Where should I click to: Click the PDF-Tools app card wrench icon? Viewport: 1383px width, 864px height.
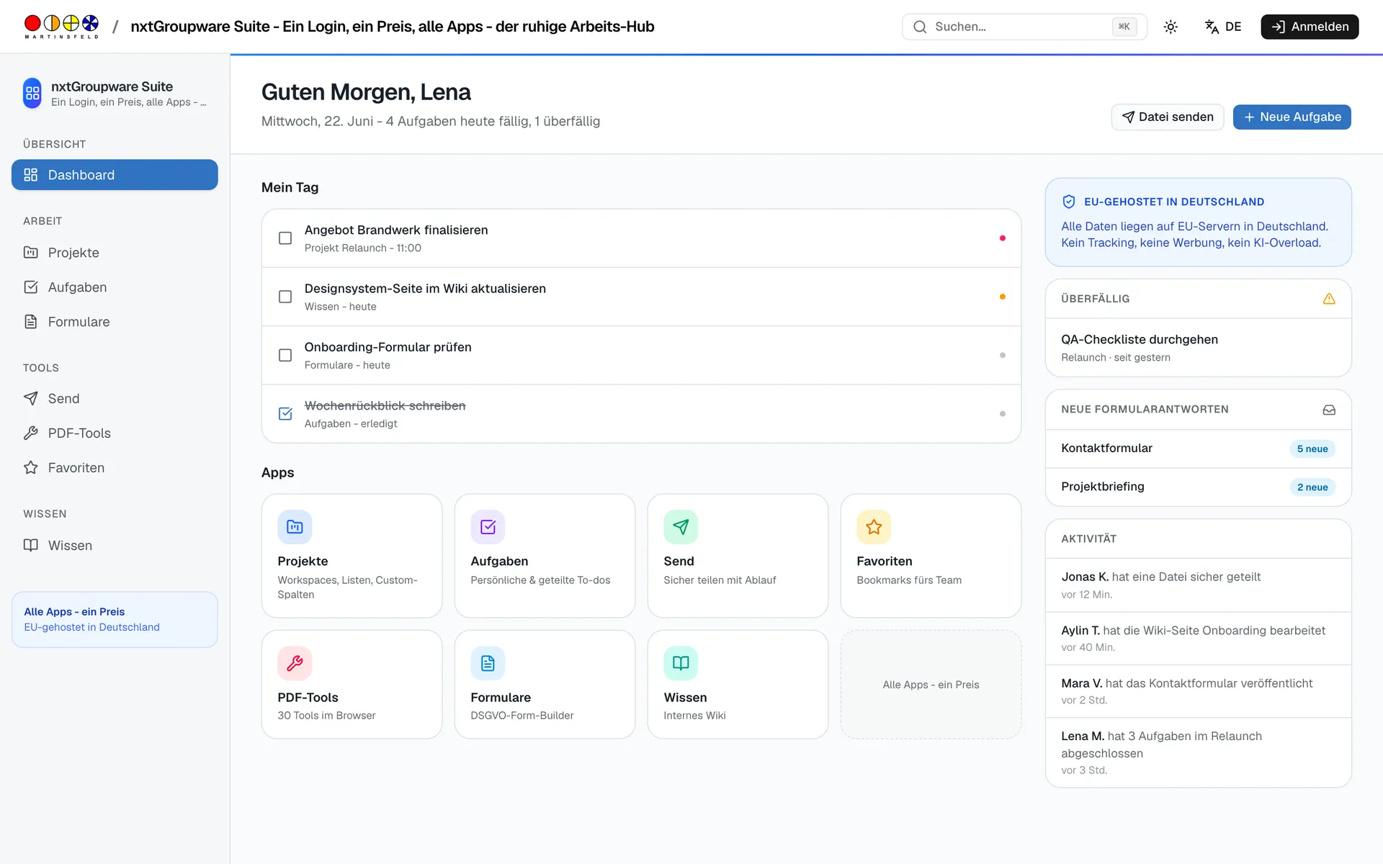click(295, 663)
